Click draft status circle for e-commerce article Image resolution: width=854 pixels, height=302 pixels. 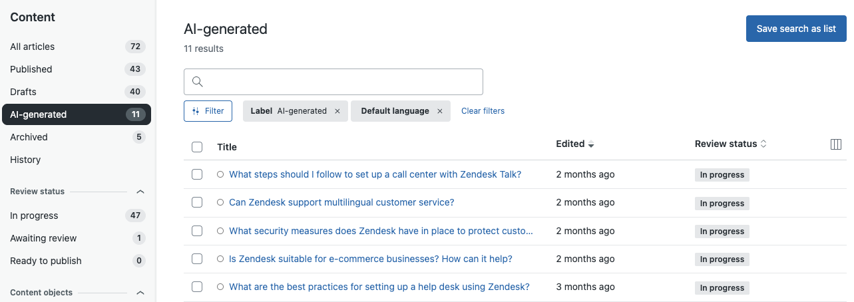pos(220,259)
